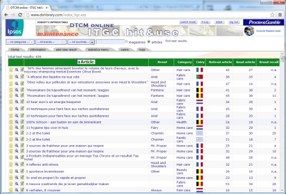286x194 pixels.
Task: Edit the '100% Schoon' article entry
Action: click(22, 122)
